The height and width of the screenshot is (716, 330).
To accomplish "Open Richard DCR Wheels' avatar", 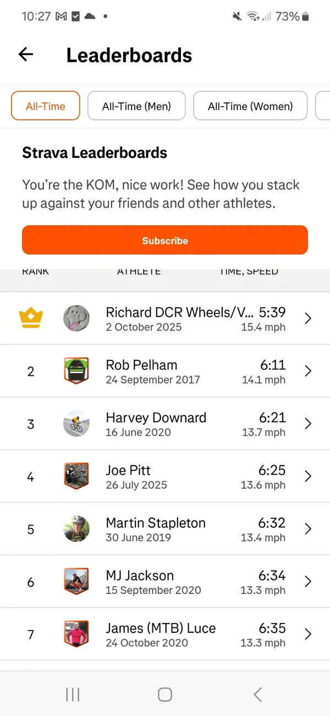I will (76, 318).
